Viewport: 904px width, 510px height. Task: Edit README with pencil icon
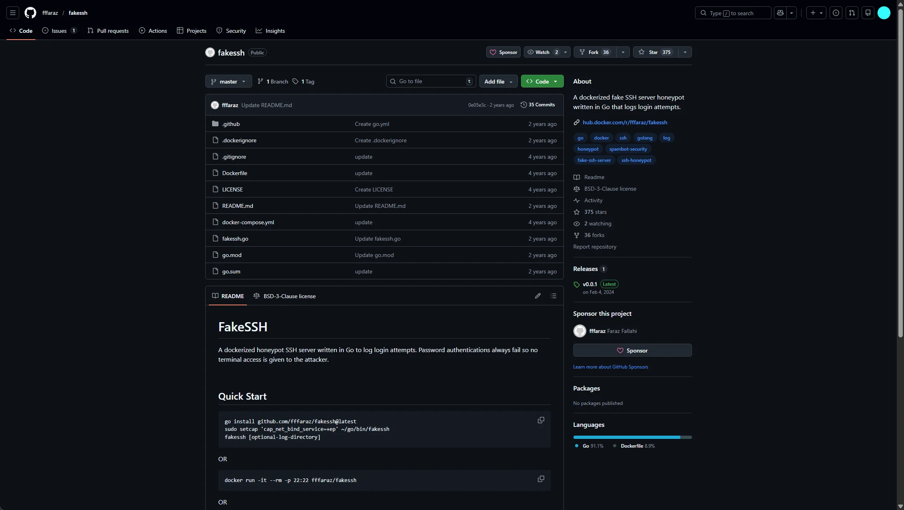pos(537,296)
